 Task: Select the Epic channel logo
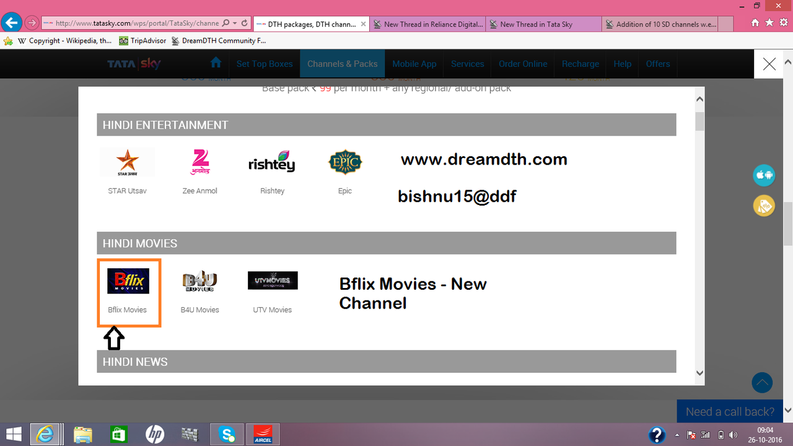pyautogui.click(x=345, y=162)
